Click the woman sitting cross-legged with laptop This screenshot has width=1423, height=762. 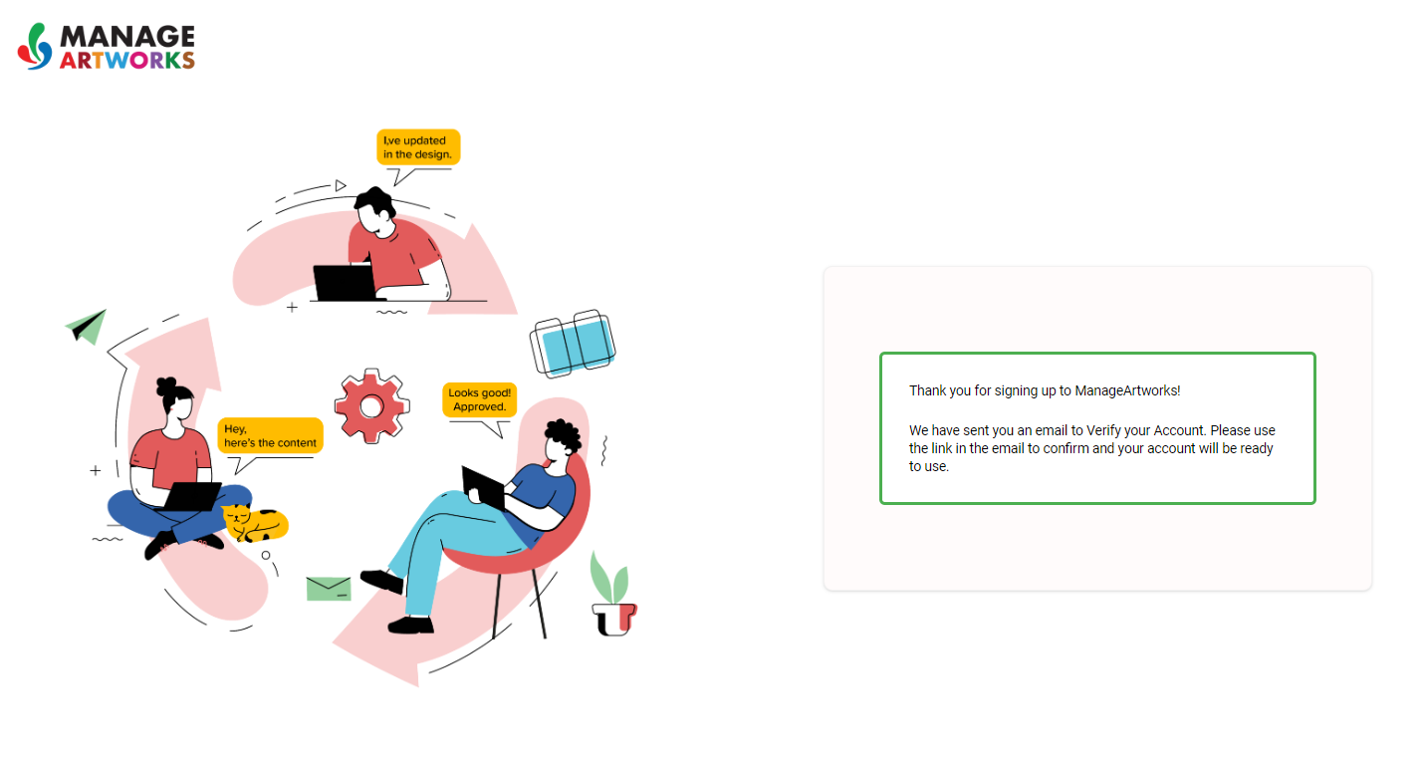pyautogui.click(x=177, y=468)
